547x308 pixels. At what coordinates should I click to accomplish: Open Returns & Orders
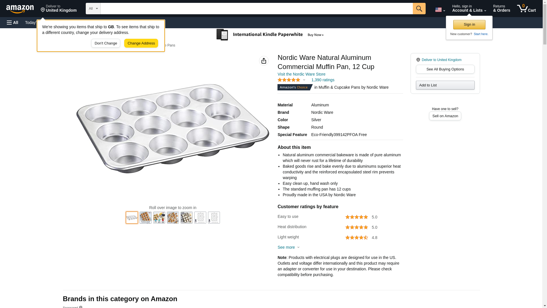501,9
